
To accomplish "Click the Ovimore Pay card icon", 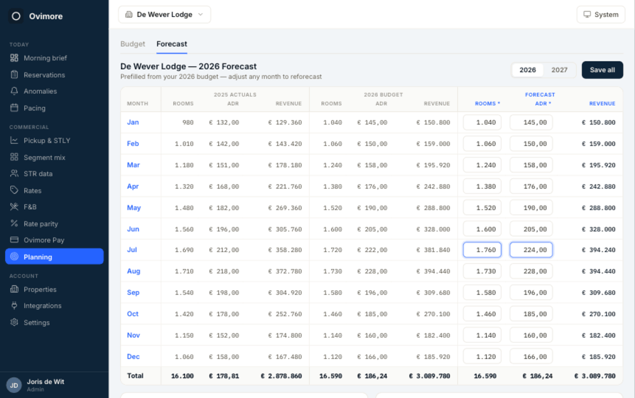I will (x=15, y=240).
